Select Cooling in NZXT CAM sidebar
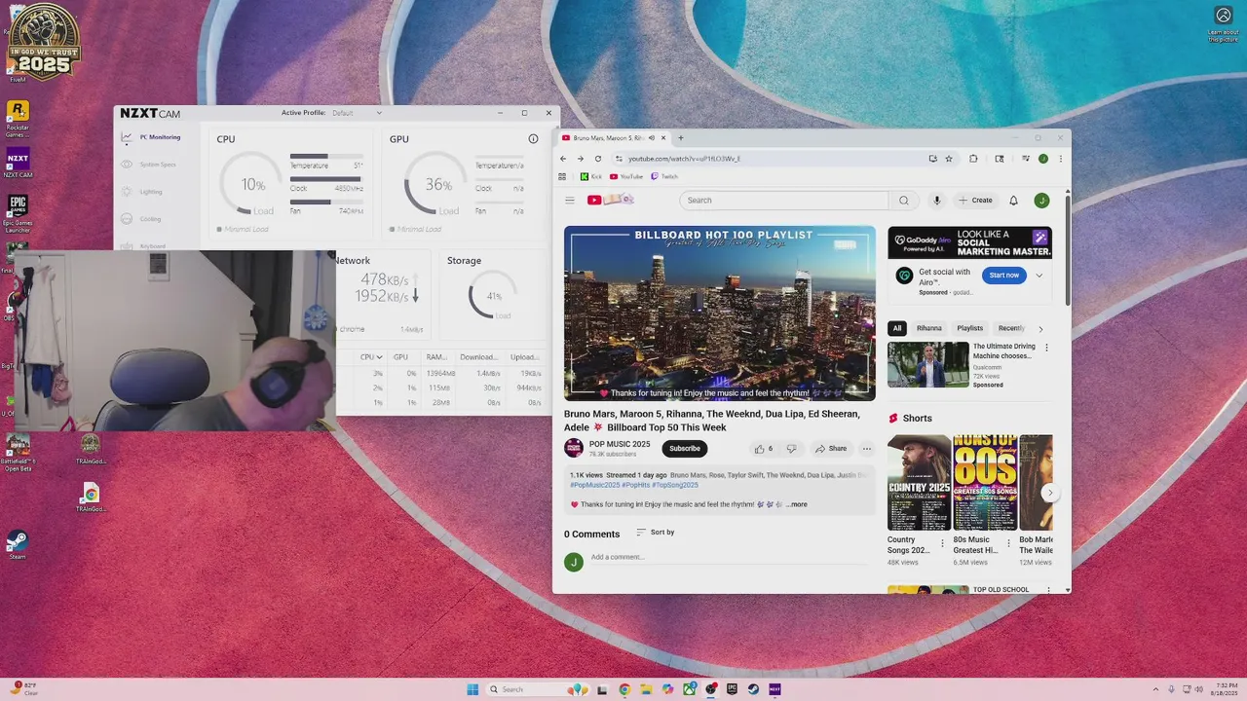This screenshot has height=701, width=1247. click(x=142, y=219)
